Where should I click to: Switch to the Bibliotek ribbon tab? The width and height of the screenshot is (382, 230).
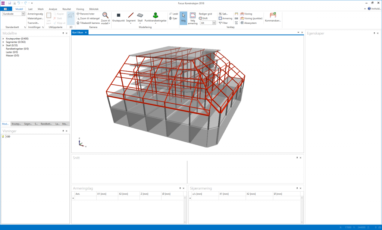(x=94, y=9)
